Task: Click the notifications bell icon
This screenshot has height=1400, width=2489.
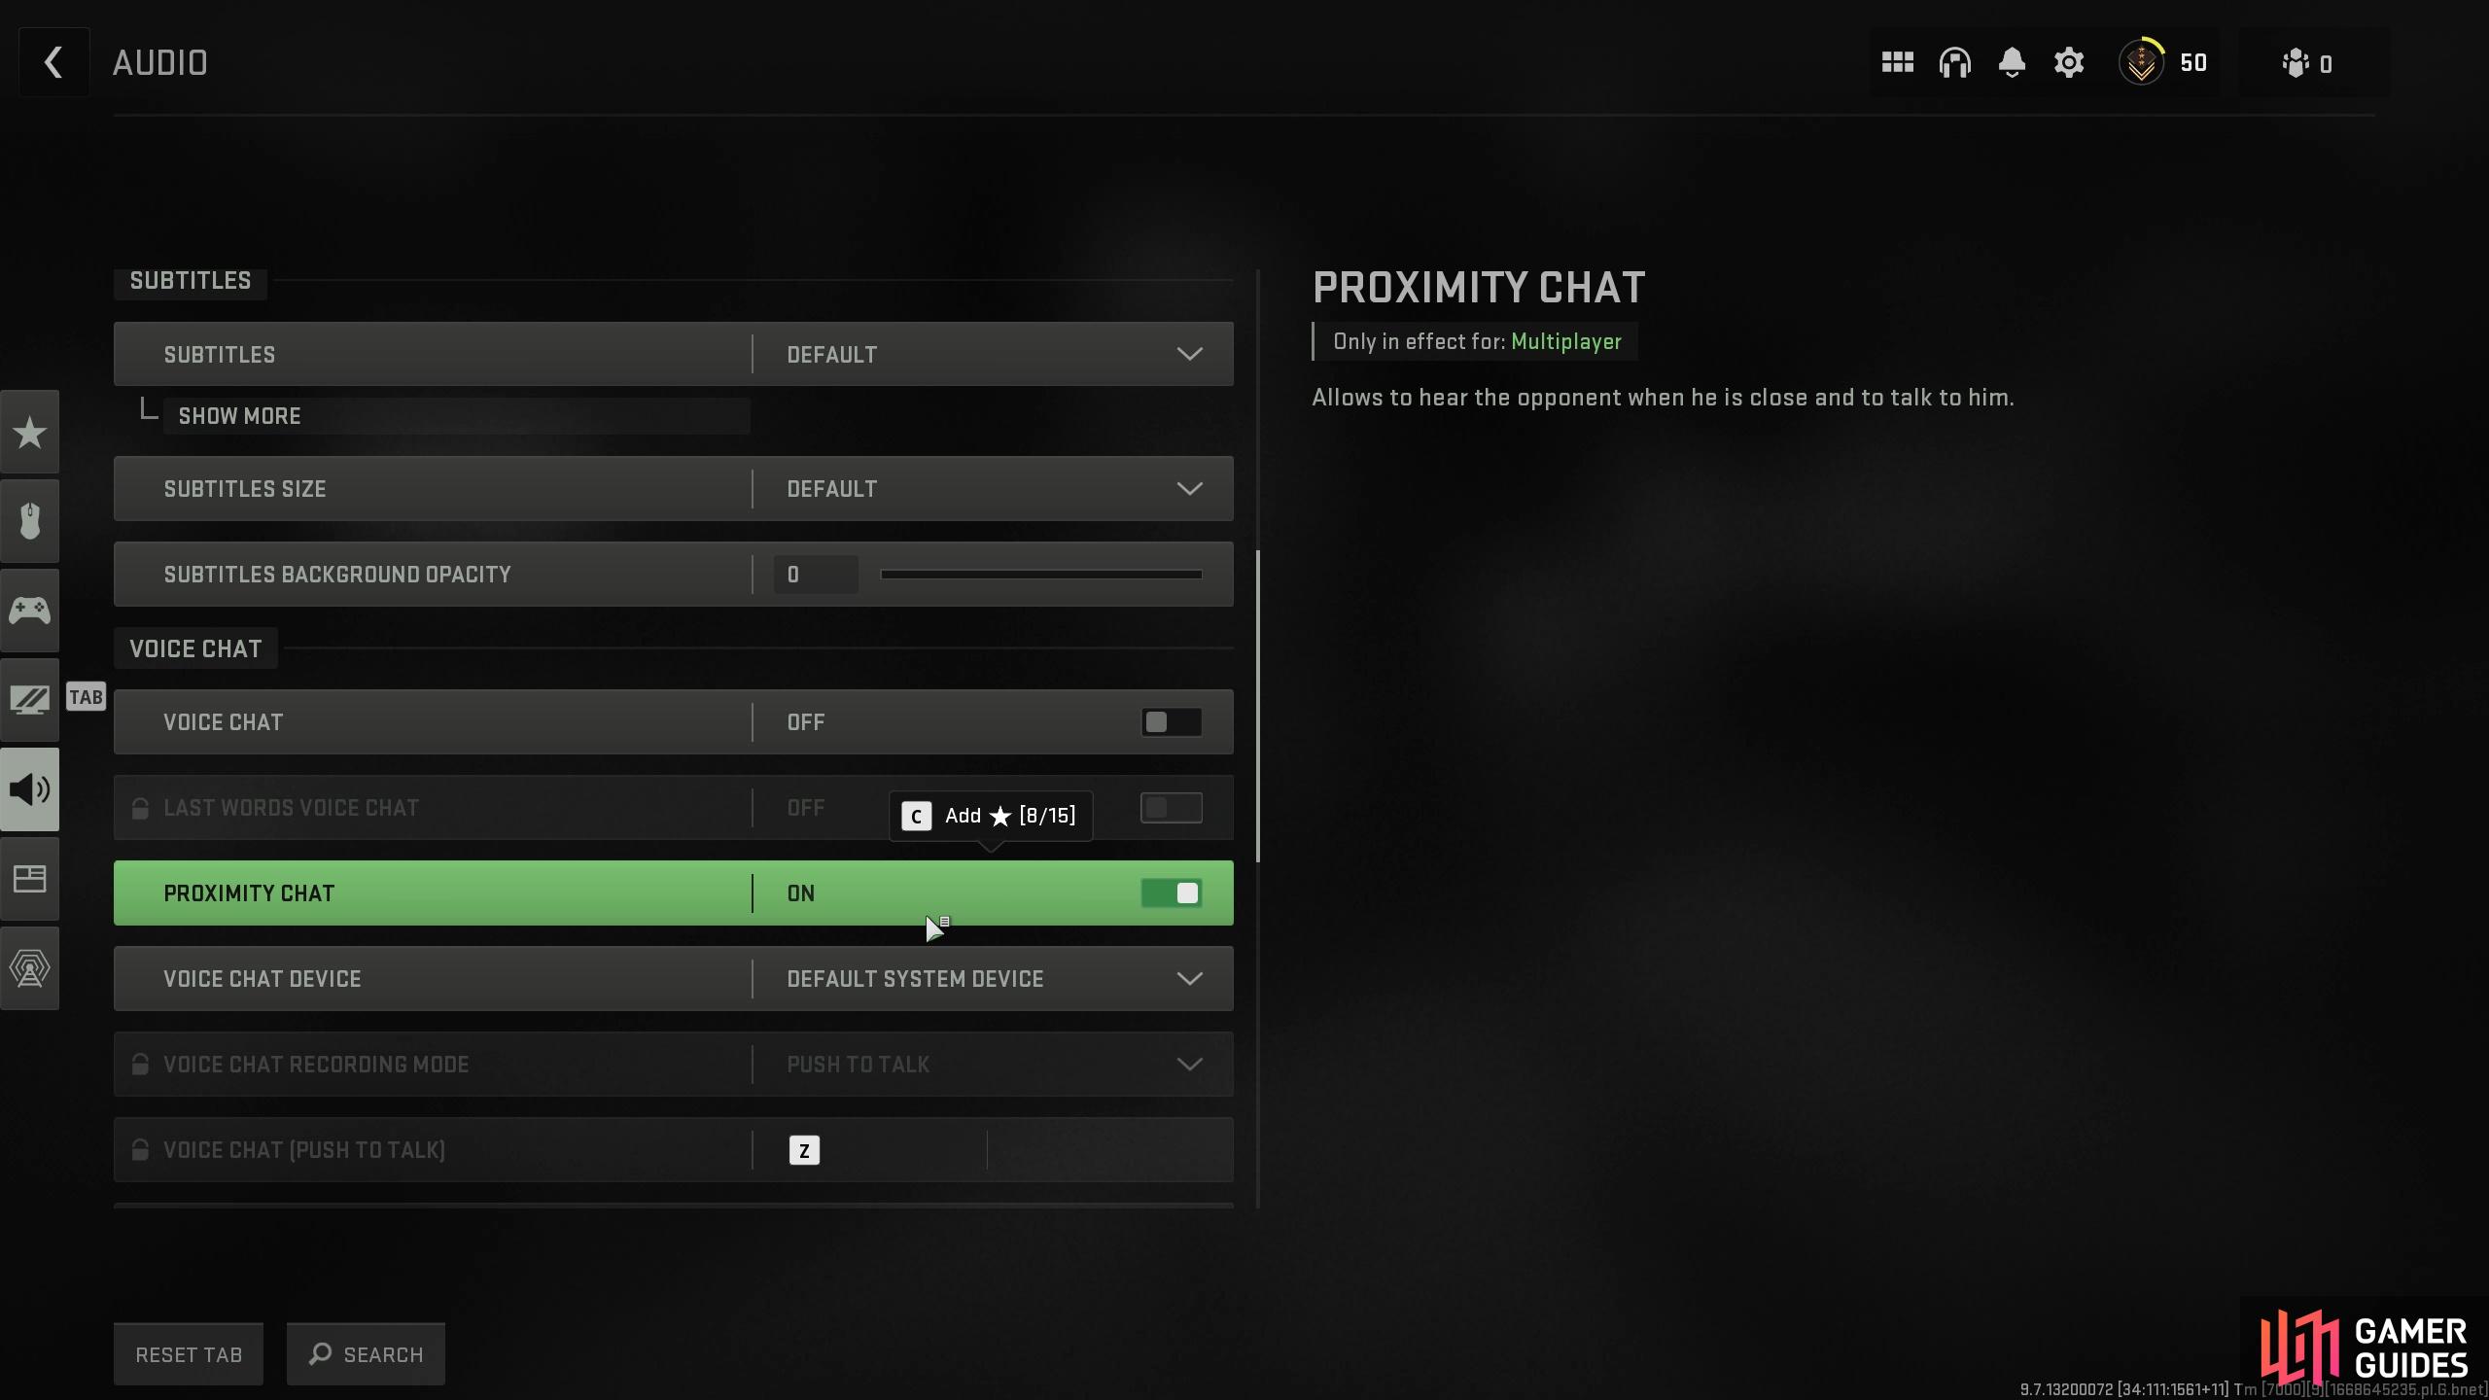Action: point(2011,63)
